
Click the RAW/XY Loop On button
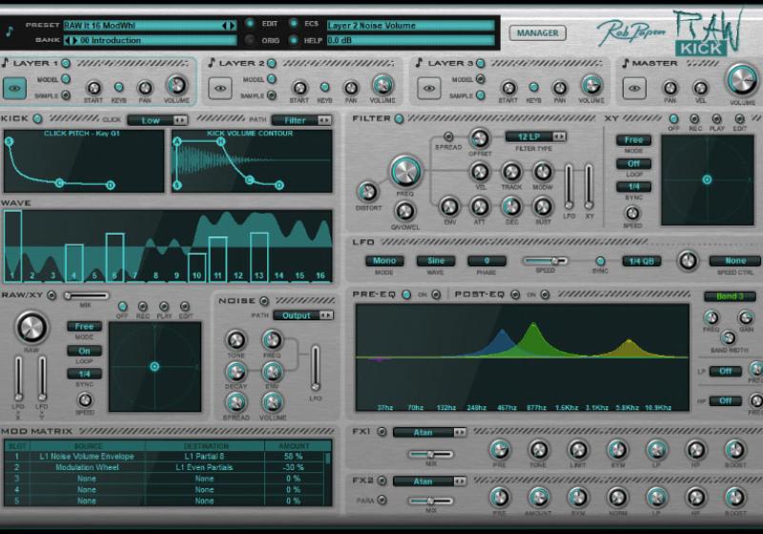tap(84, 351)
